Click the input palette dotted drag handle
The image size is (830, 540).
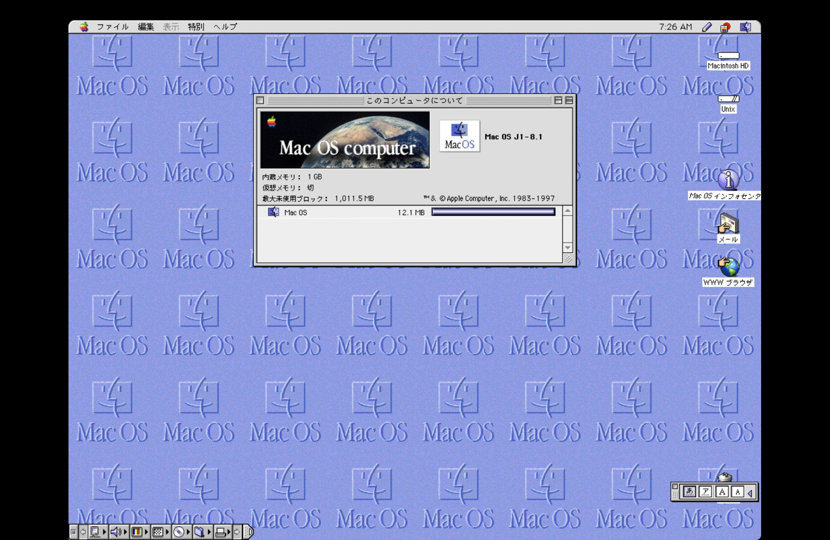click(x=675, y=495)
